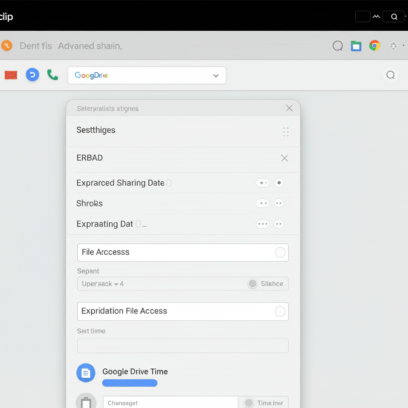Enable the File Arccesss radio circle
The height and width of the screenshot is (408, 408).
tap(280, 252)
